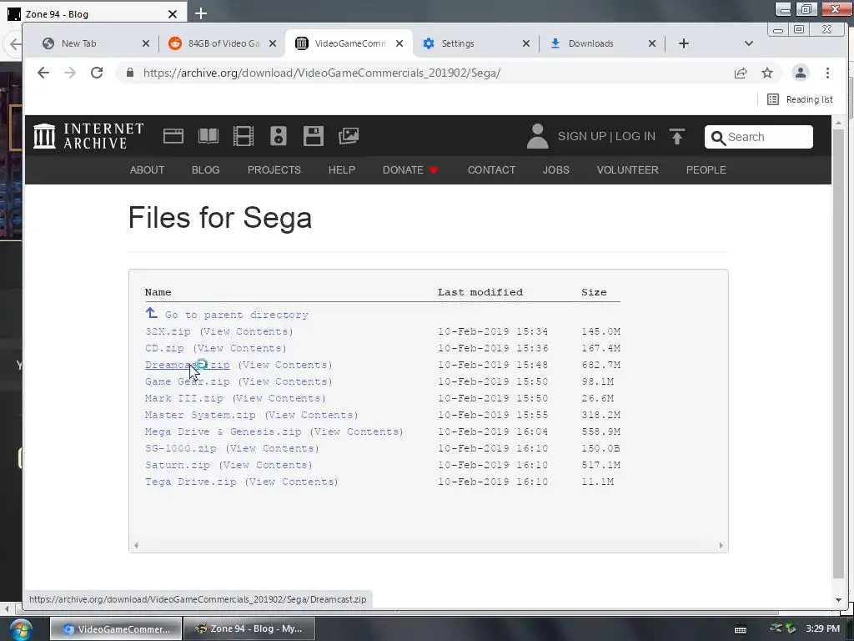Click the share page icon
Image resolution: width=854 pixels, height=641 pixels.
(741, 73)
